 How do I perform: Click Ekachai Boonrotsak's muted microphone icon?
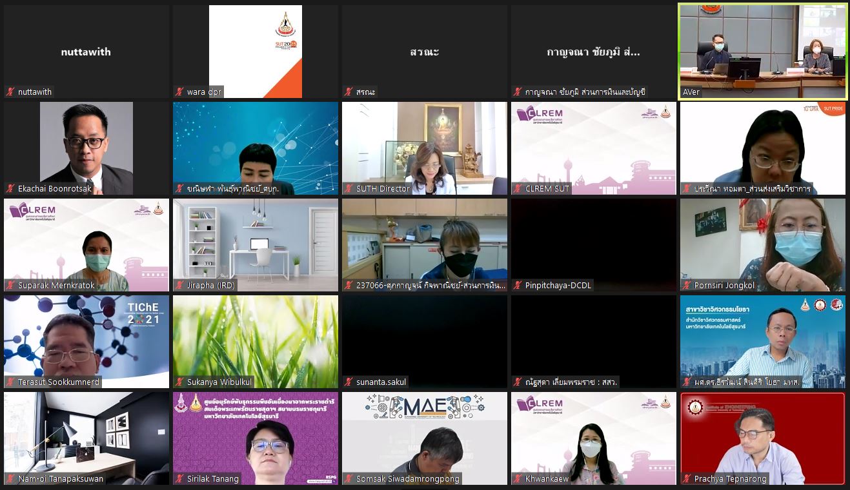[10, 188]
